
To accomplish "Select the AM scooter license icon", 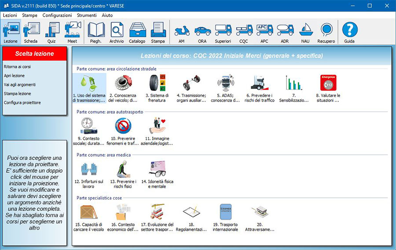I will coord(182,32).
